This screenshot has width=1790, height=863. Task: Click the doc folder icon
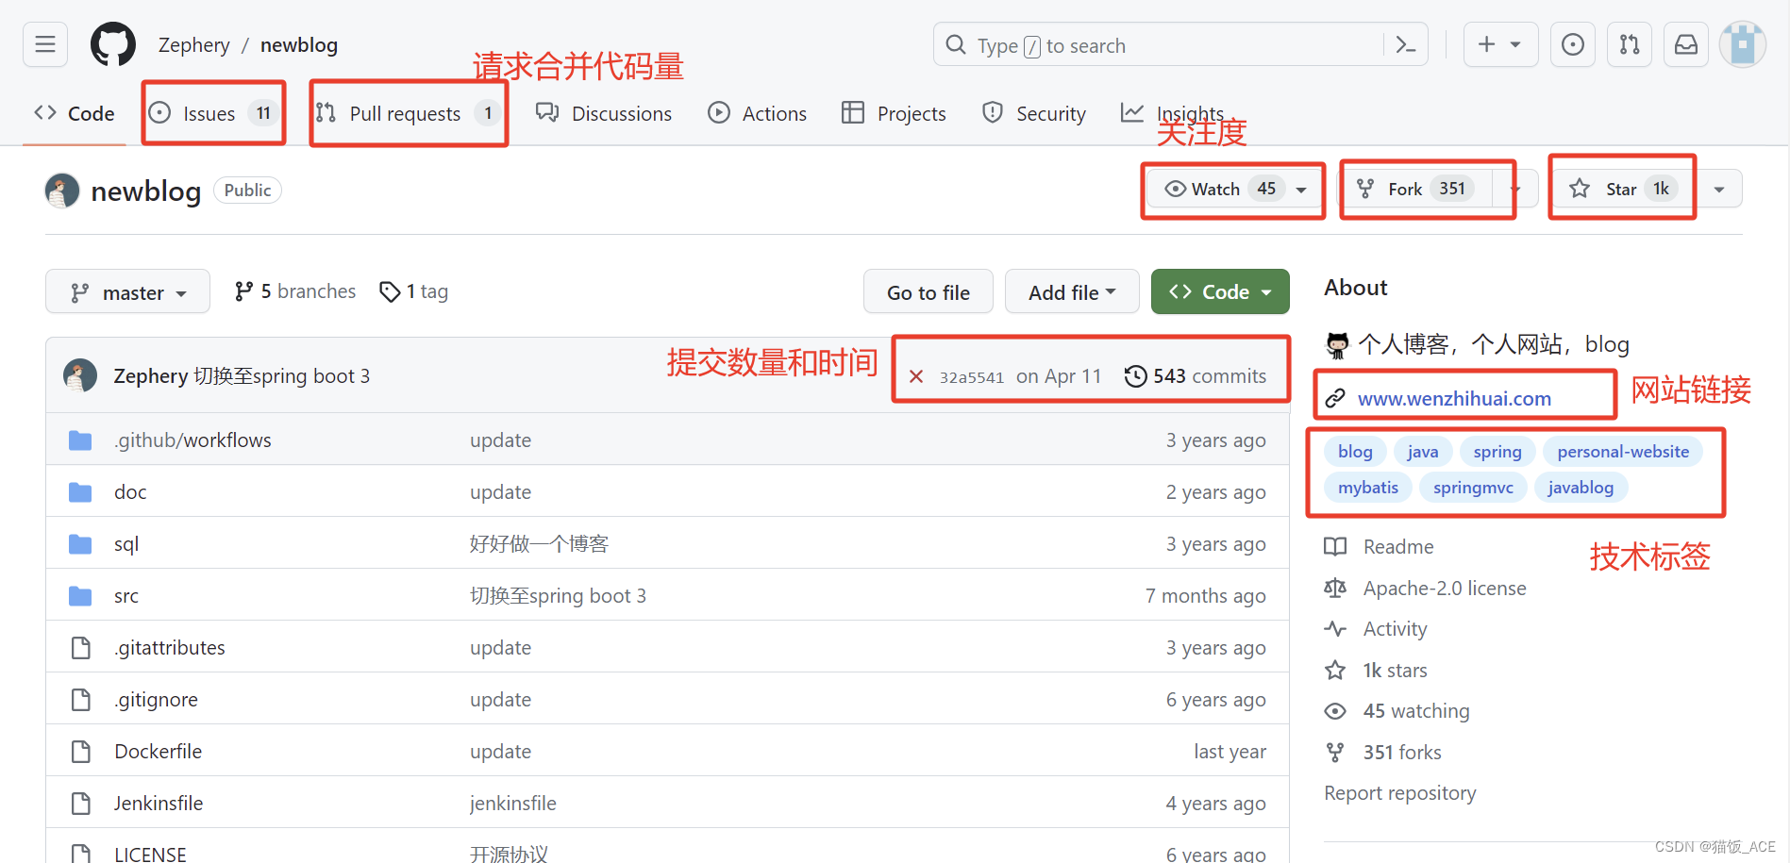pos(80,492)
